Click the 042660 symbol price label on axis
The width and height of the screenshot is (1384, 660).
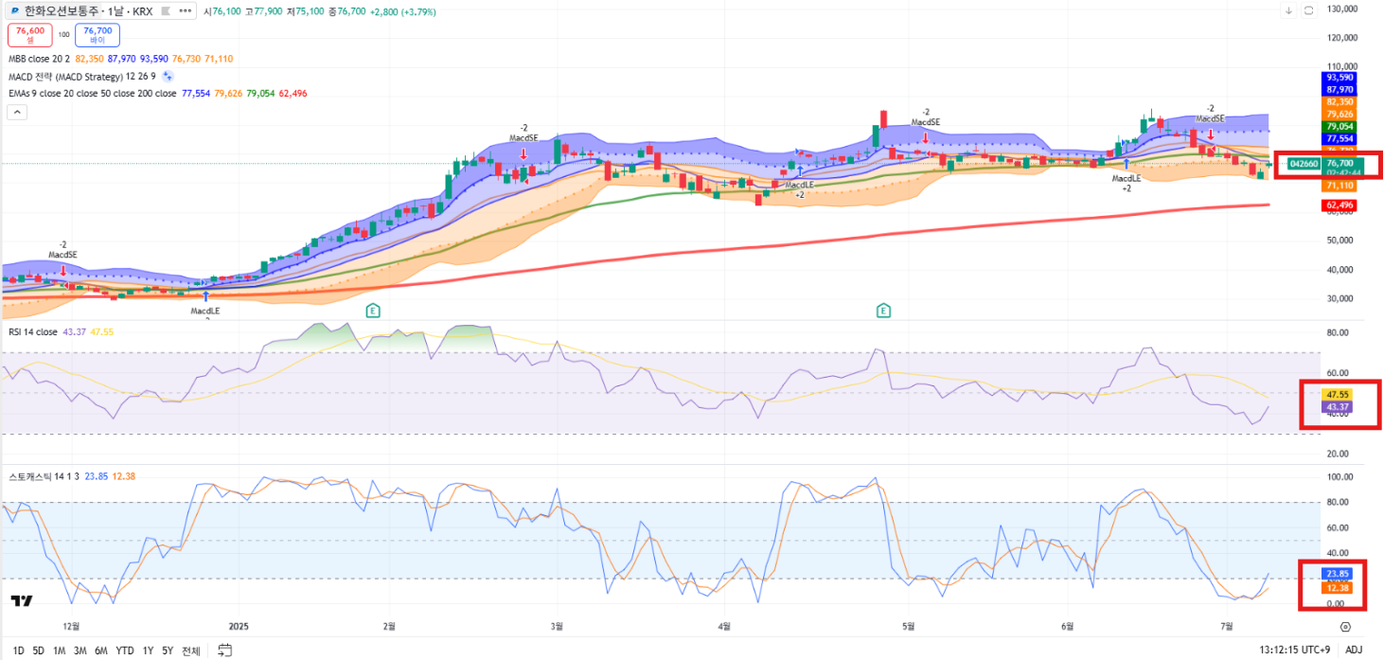click(1304, 163)
